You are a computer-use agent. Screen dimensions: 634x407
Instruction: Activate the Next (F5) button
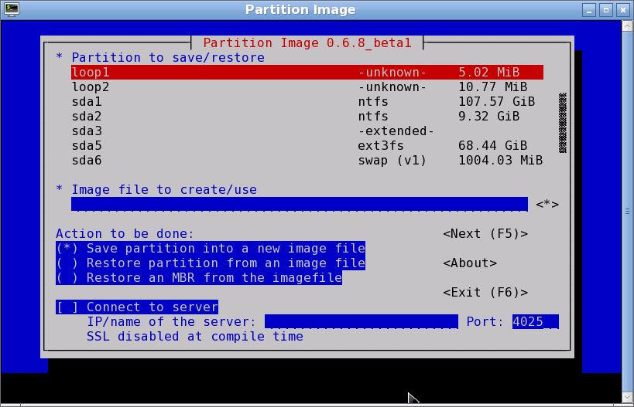pyautogui.click(x=485, y=234)
